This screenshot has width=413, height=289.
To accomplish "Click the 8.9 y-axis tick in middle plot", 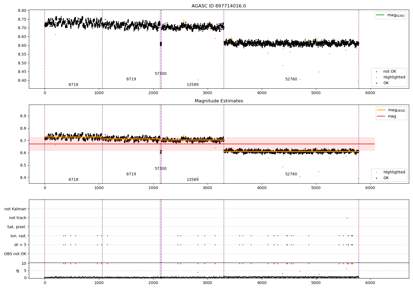I will click(23, 116).
